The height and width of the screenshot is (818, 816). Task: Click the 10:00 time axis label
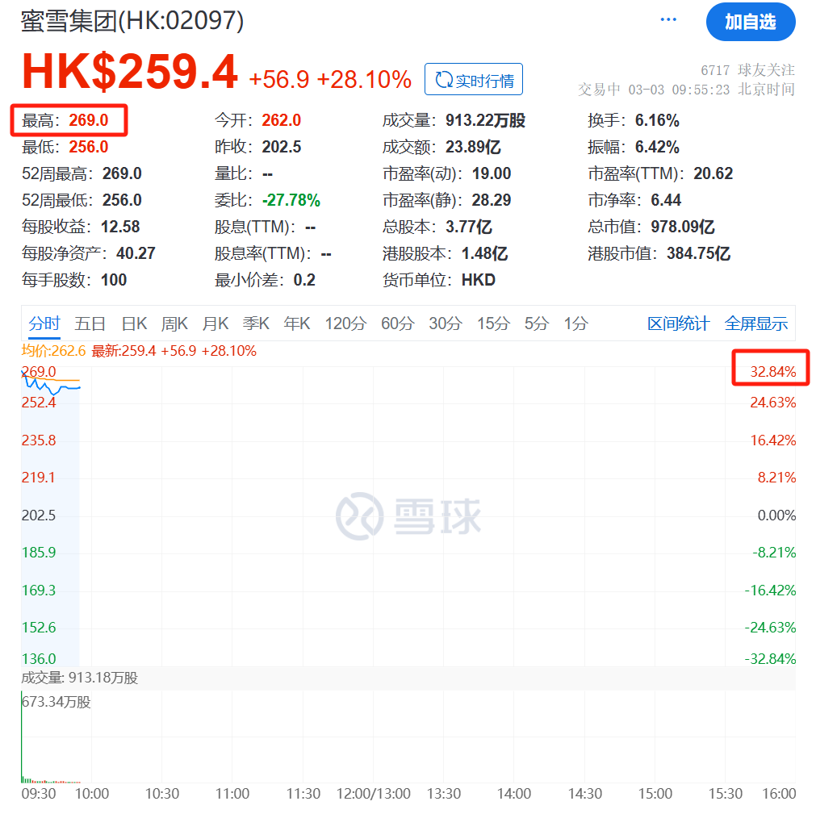(92, 794)
